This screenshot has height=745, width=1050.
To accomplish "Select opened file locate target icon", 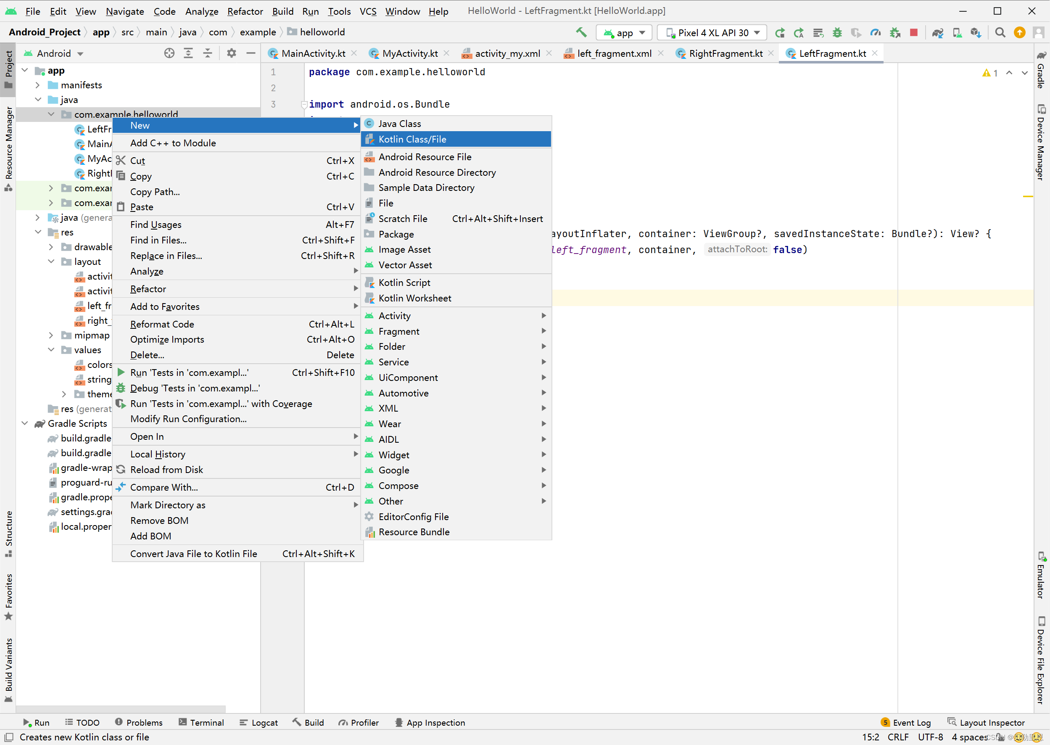I will 169,53.
